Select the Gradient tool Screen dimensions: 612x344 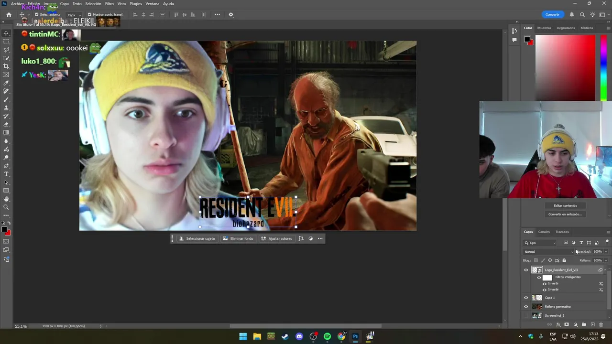pyautogui.click(x=6, y=133)
